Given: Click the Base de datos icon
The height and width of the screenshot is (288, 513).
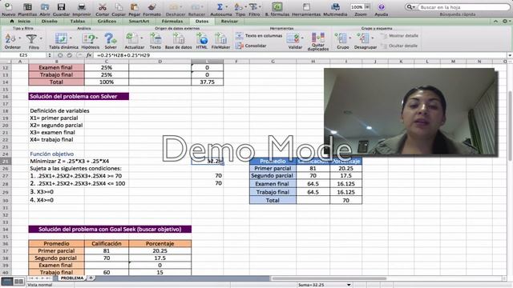Looking at the screenshot, I should pos(178,38).
